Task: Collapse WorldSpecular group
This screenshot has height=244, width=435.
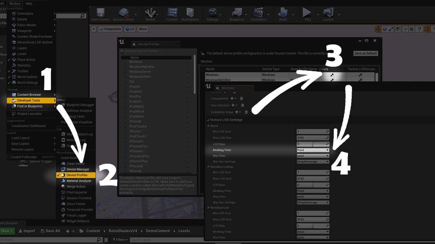Action: click(208, 207)
